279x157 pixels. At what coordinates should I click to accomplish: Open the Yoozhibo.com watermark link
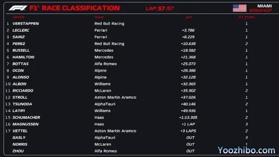click(x=246, y=150)
